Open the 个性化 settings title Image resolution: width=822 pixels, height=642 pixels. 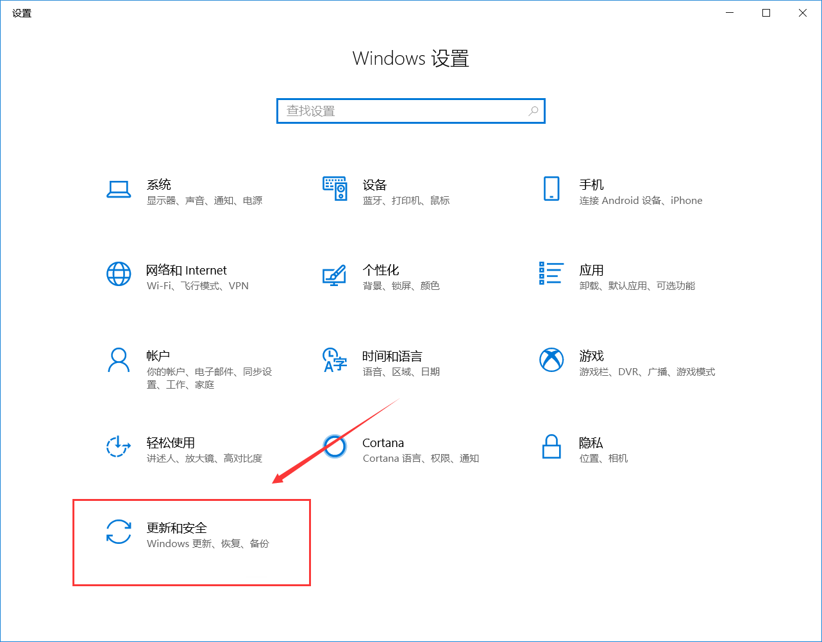tap(381, 270)
